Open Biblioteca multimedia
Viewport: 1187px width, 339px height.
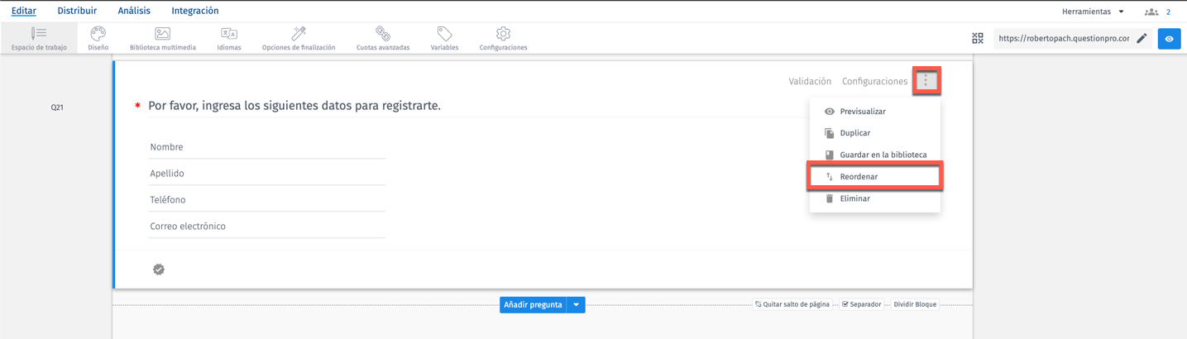[x=163, y=39]
